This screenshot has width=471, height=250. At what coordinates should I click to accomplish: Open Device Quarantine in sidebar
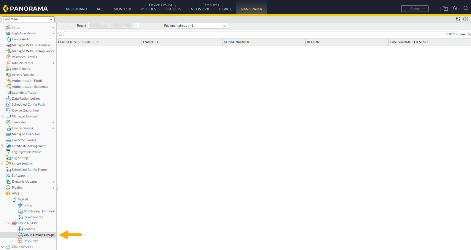pyautogui.click(x=25, y=110)
